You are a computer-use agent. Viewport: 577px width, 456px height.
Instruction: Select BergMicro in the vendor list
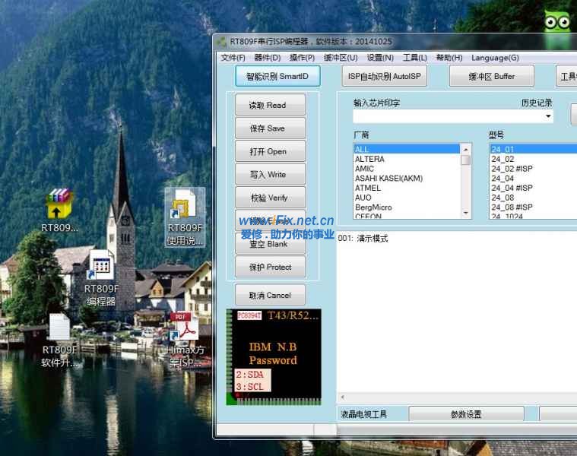pyautogui.click(x=407, y=207)
